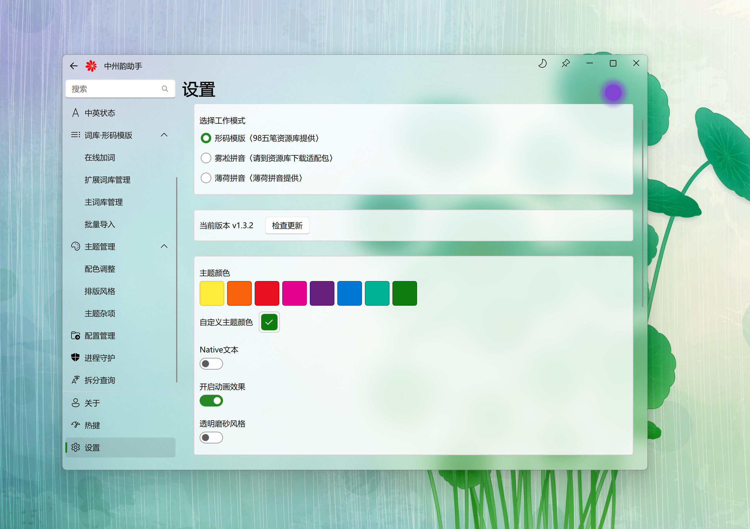Enable the Native文本 switch
Screen dimensions: 750x529
click(x=211, y=364)
